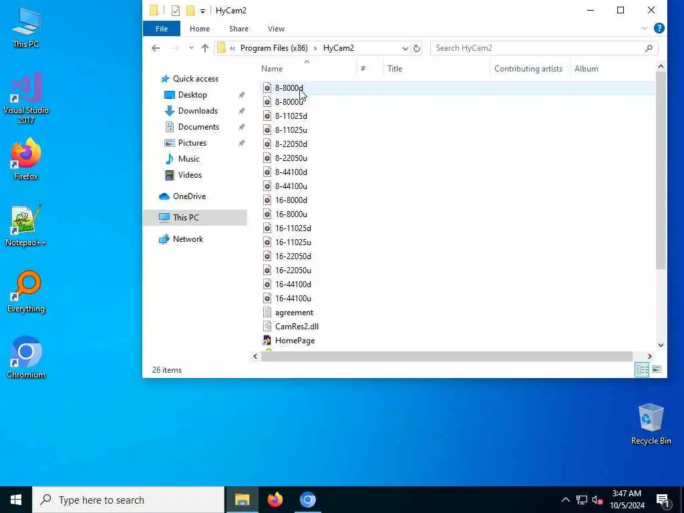
Task: Select the Notepad++ desktop shortcut
Action: tap(26, 226)
